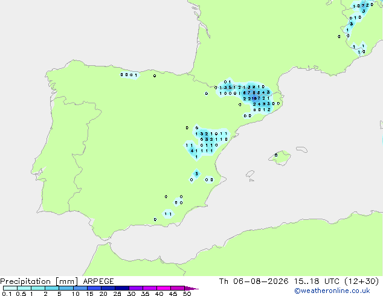The image size is (383, 296).
Task: Click the 45–50 mm legend swatch
Action: click(x=178, y=288)
